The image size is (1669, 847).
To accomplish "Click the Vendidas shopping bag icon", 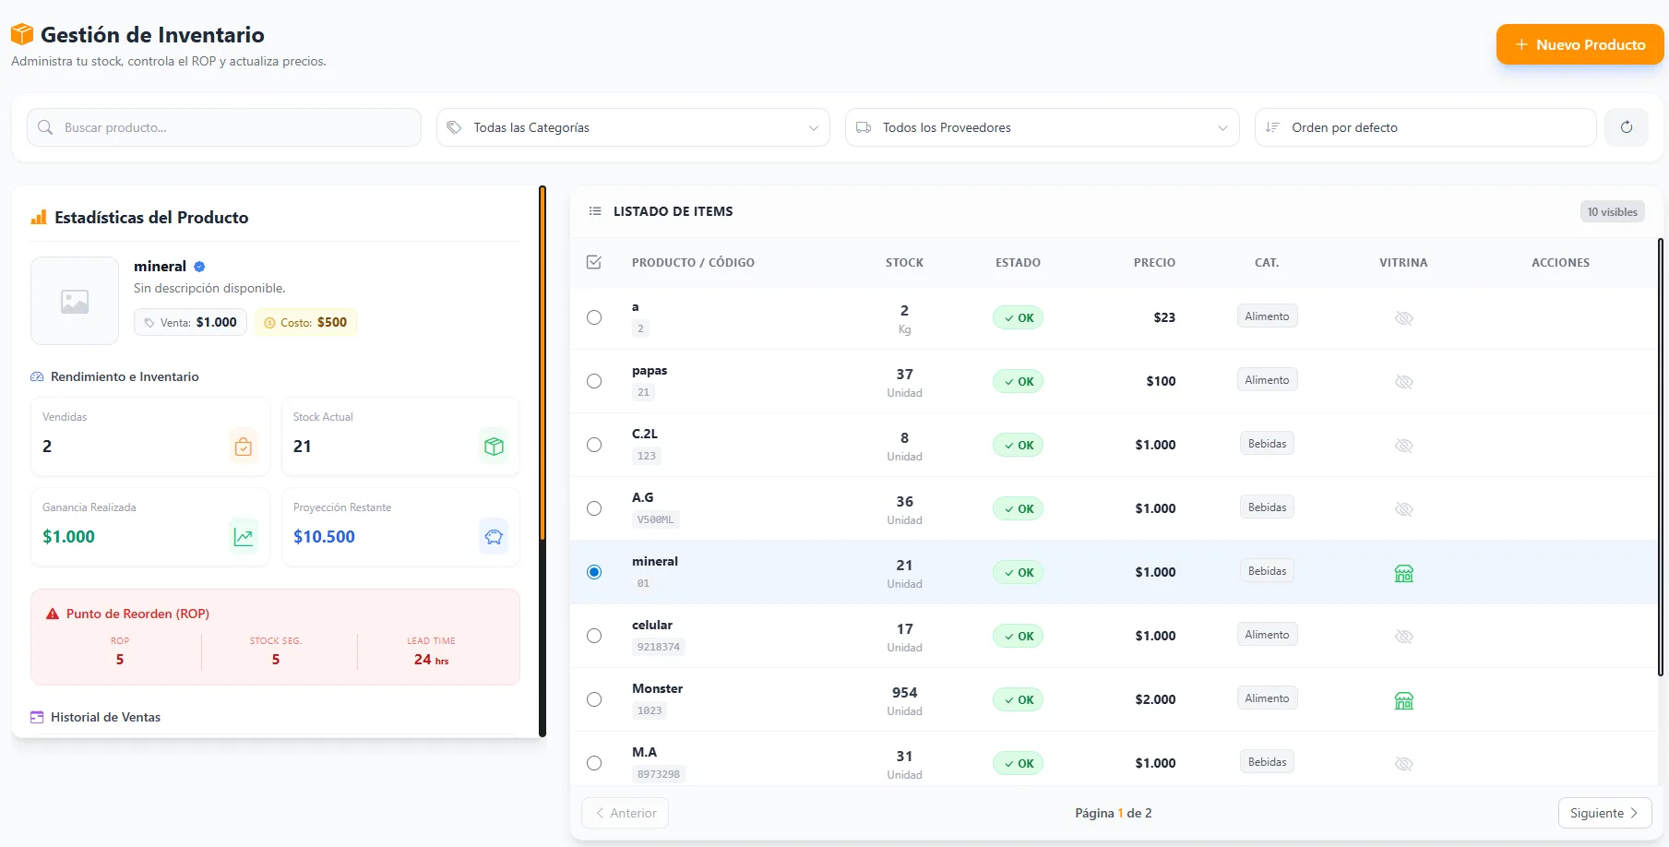I will point(244,447).
